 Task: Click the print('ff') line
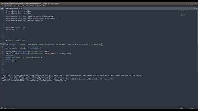click(11, 61)
